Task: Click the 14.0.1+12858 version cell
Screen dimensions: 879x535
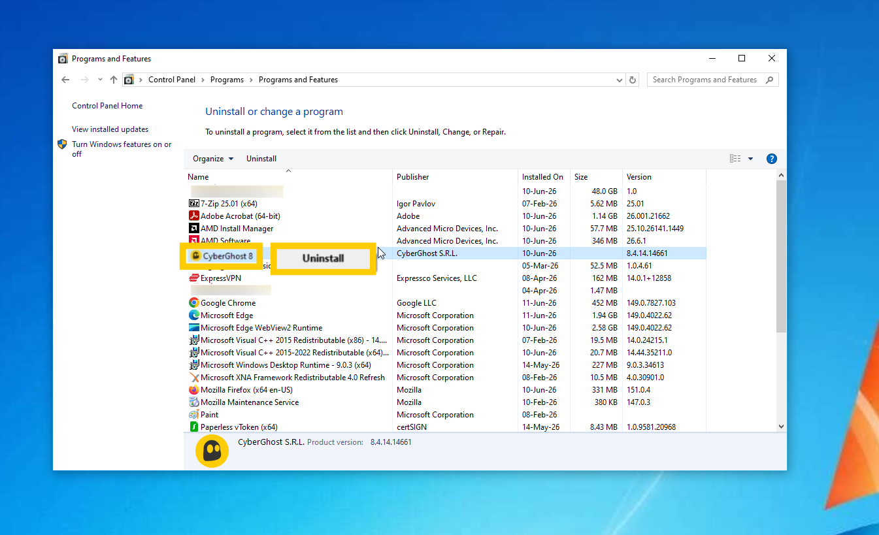Action: (x=649, y=278)
